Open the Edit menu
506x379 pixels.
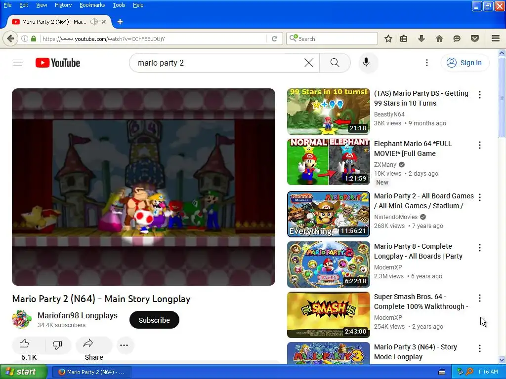[x=24, y=5]
